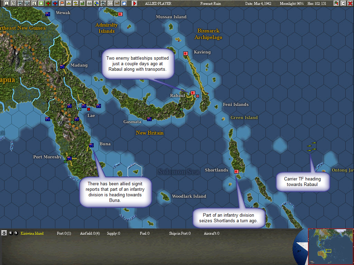Image resolution: width=354 pixels, height=265 pixels.
Task: Click the third toolbar icon with aircraft panel
Action: click(20, 3)
